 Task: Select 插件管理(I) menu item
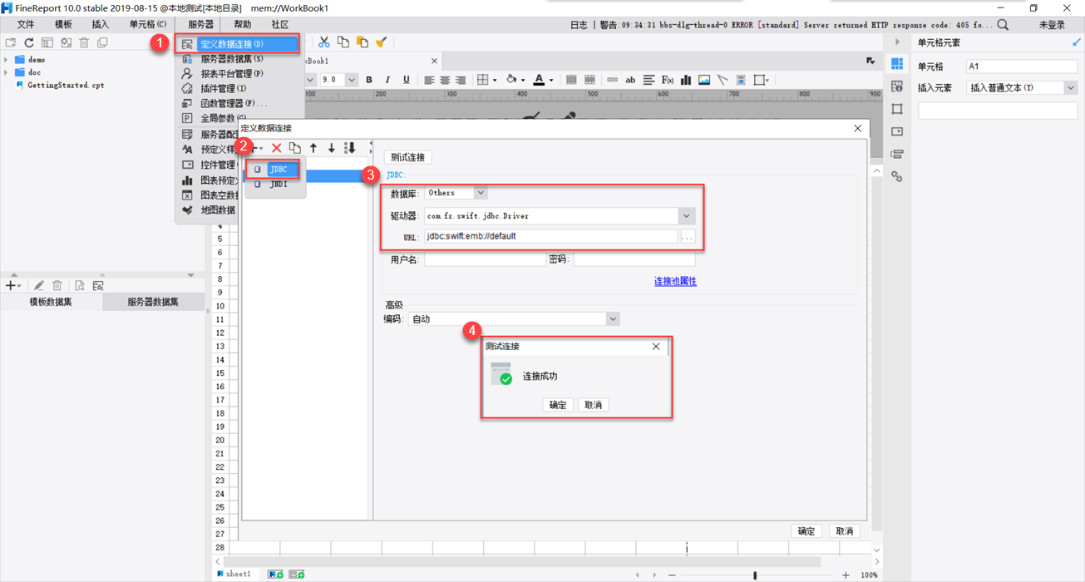pos(224,88)
